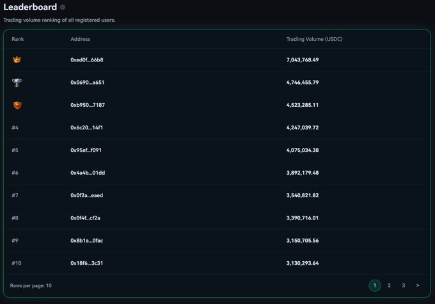The height and width of the screenshot is (304, 435).
Task: Click rank label #8
Action: pyautogui.click(x=15, y=218)
